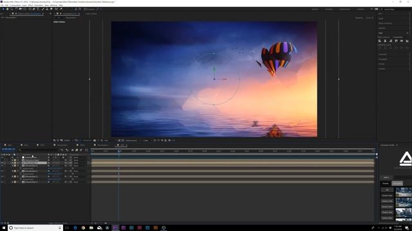Open the Window menu

[x=53, y=5]
